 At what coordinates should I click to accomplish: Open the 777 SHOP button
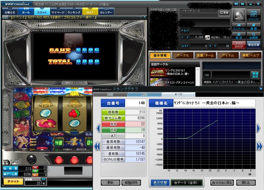[239, 45]
